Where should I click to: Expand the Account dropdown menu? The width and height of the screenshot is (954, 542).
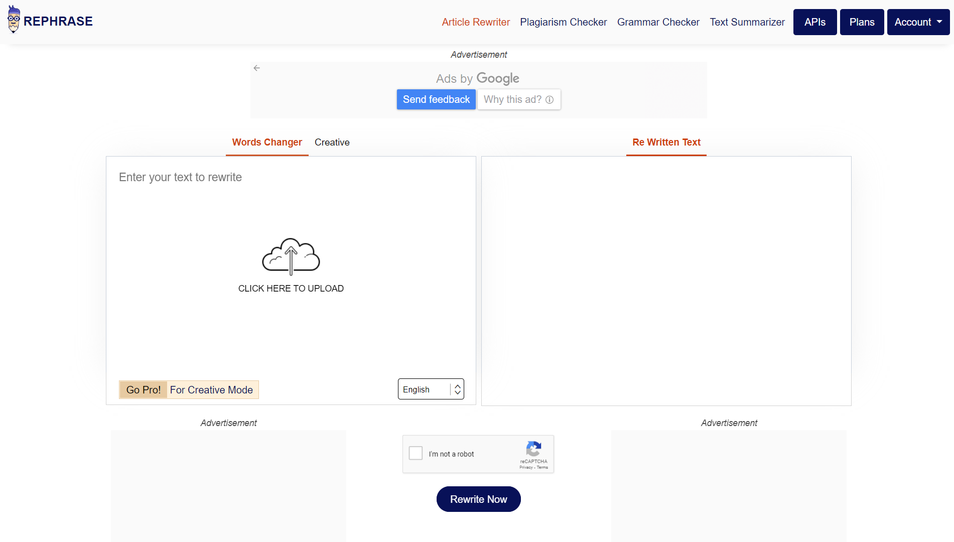pos(918,22)
